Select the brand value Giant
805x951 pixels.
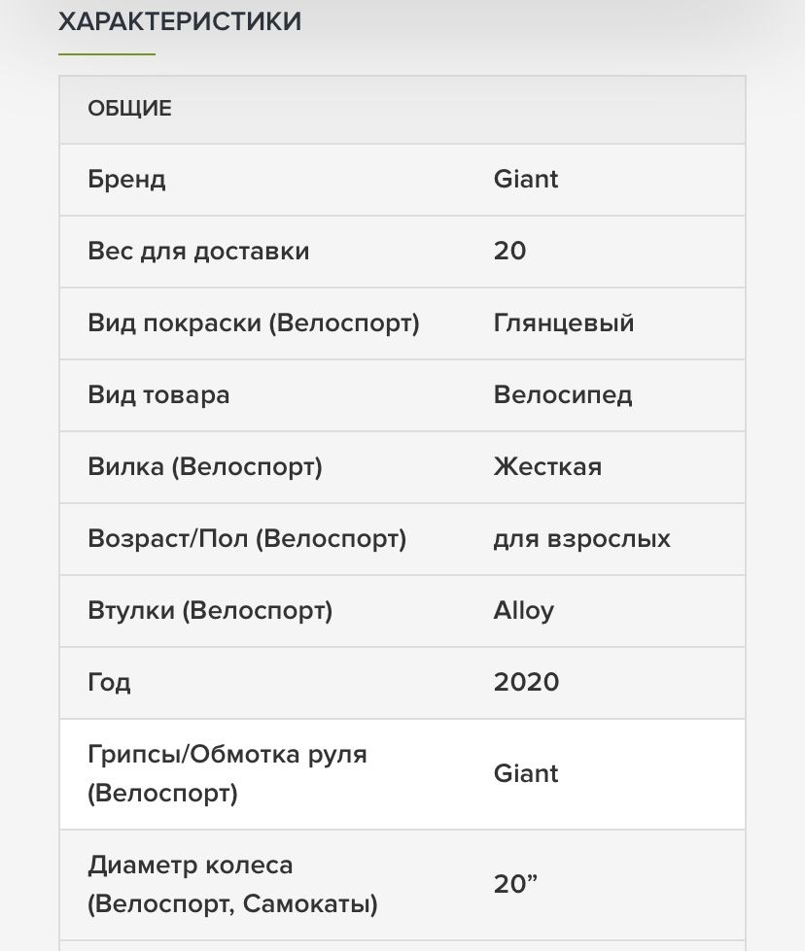click(x=526, y=180)
